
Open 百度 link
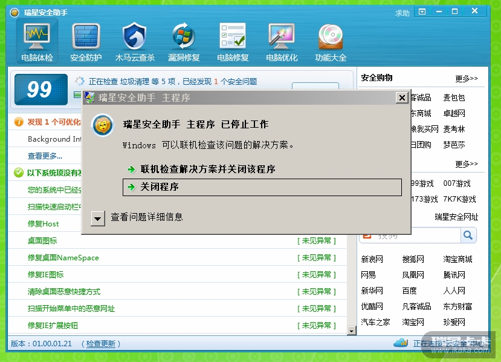(409, 291)
